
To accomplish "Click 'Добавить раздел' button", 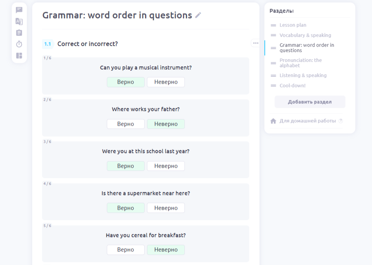I will tap(309, 102).
